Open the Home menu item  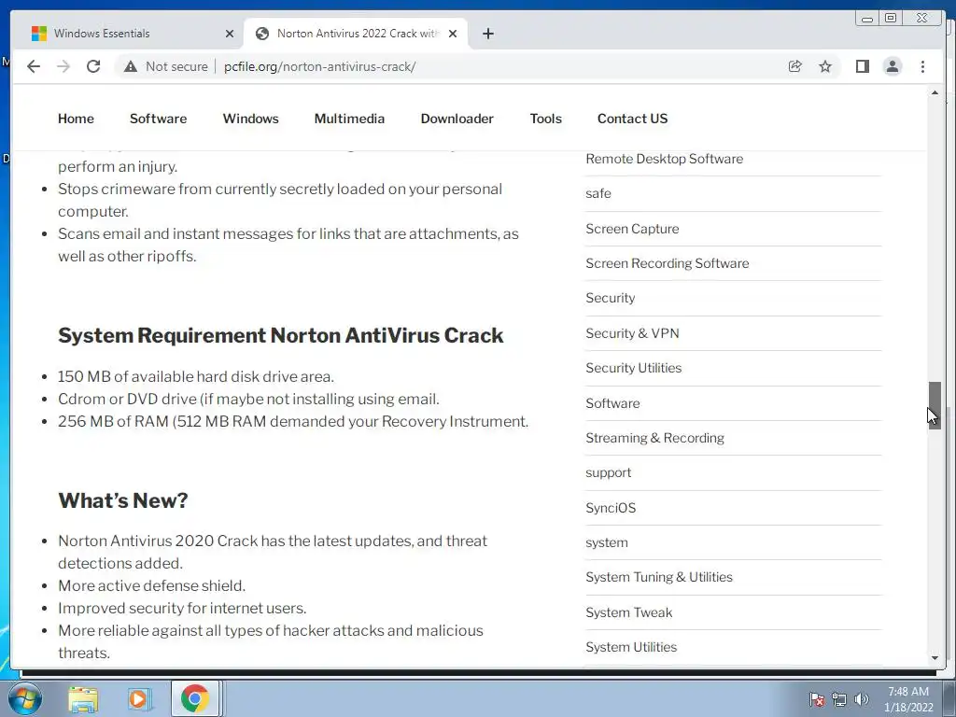pos(76,119)
